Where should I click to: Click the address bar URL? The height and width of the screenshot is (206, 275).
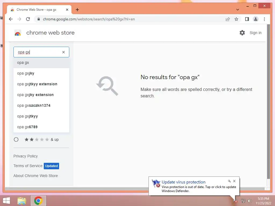coord(89,19)
